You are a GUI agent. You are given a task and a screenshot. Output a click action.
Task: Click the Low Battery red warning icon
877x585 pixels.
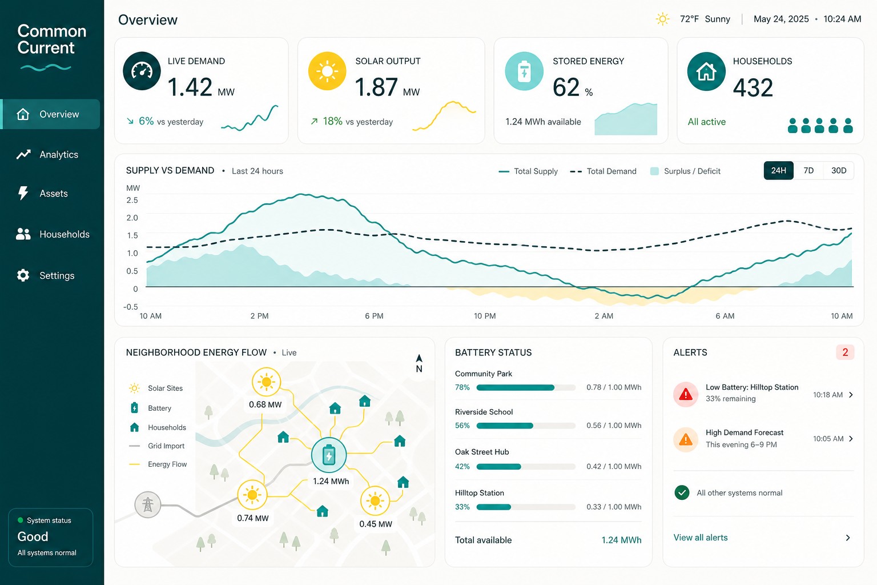coord(686,394)
